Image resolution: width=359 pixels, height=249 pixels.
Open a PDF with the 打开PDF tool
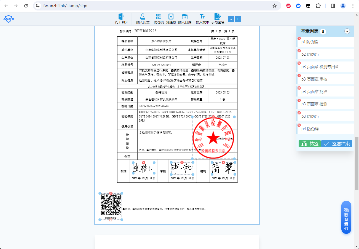pos(122,19)
